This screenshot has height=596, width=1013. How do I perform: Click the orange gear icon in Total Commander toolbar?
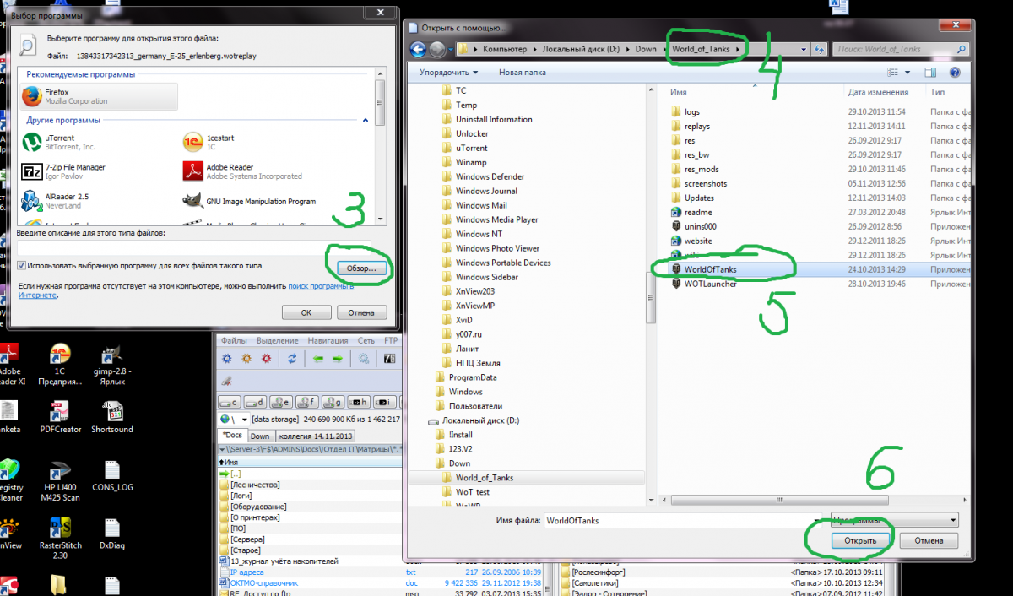tap(246, 358)
